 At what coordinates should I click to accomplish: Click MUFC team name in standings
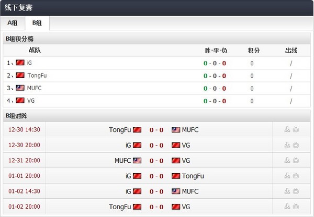click(34, 88)
